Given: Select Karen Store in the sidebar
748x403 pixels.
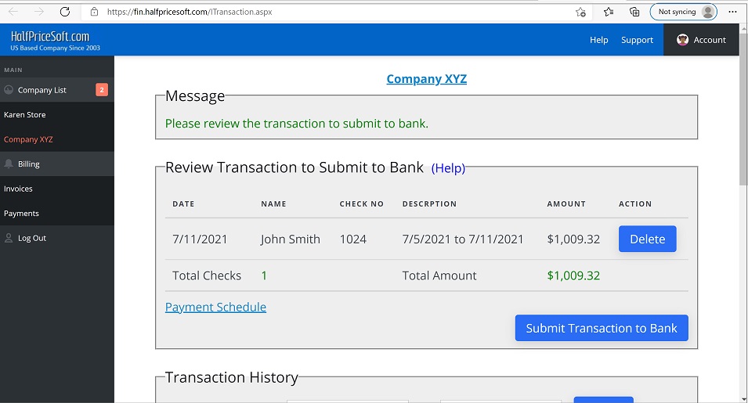Looking at the screenshot, I should (25, 115).
